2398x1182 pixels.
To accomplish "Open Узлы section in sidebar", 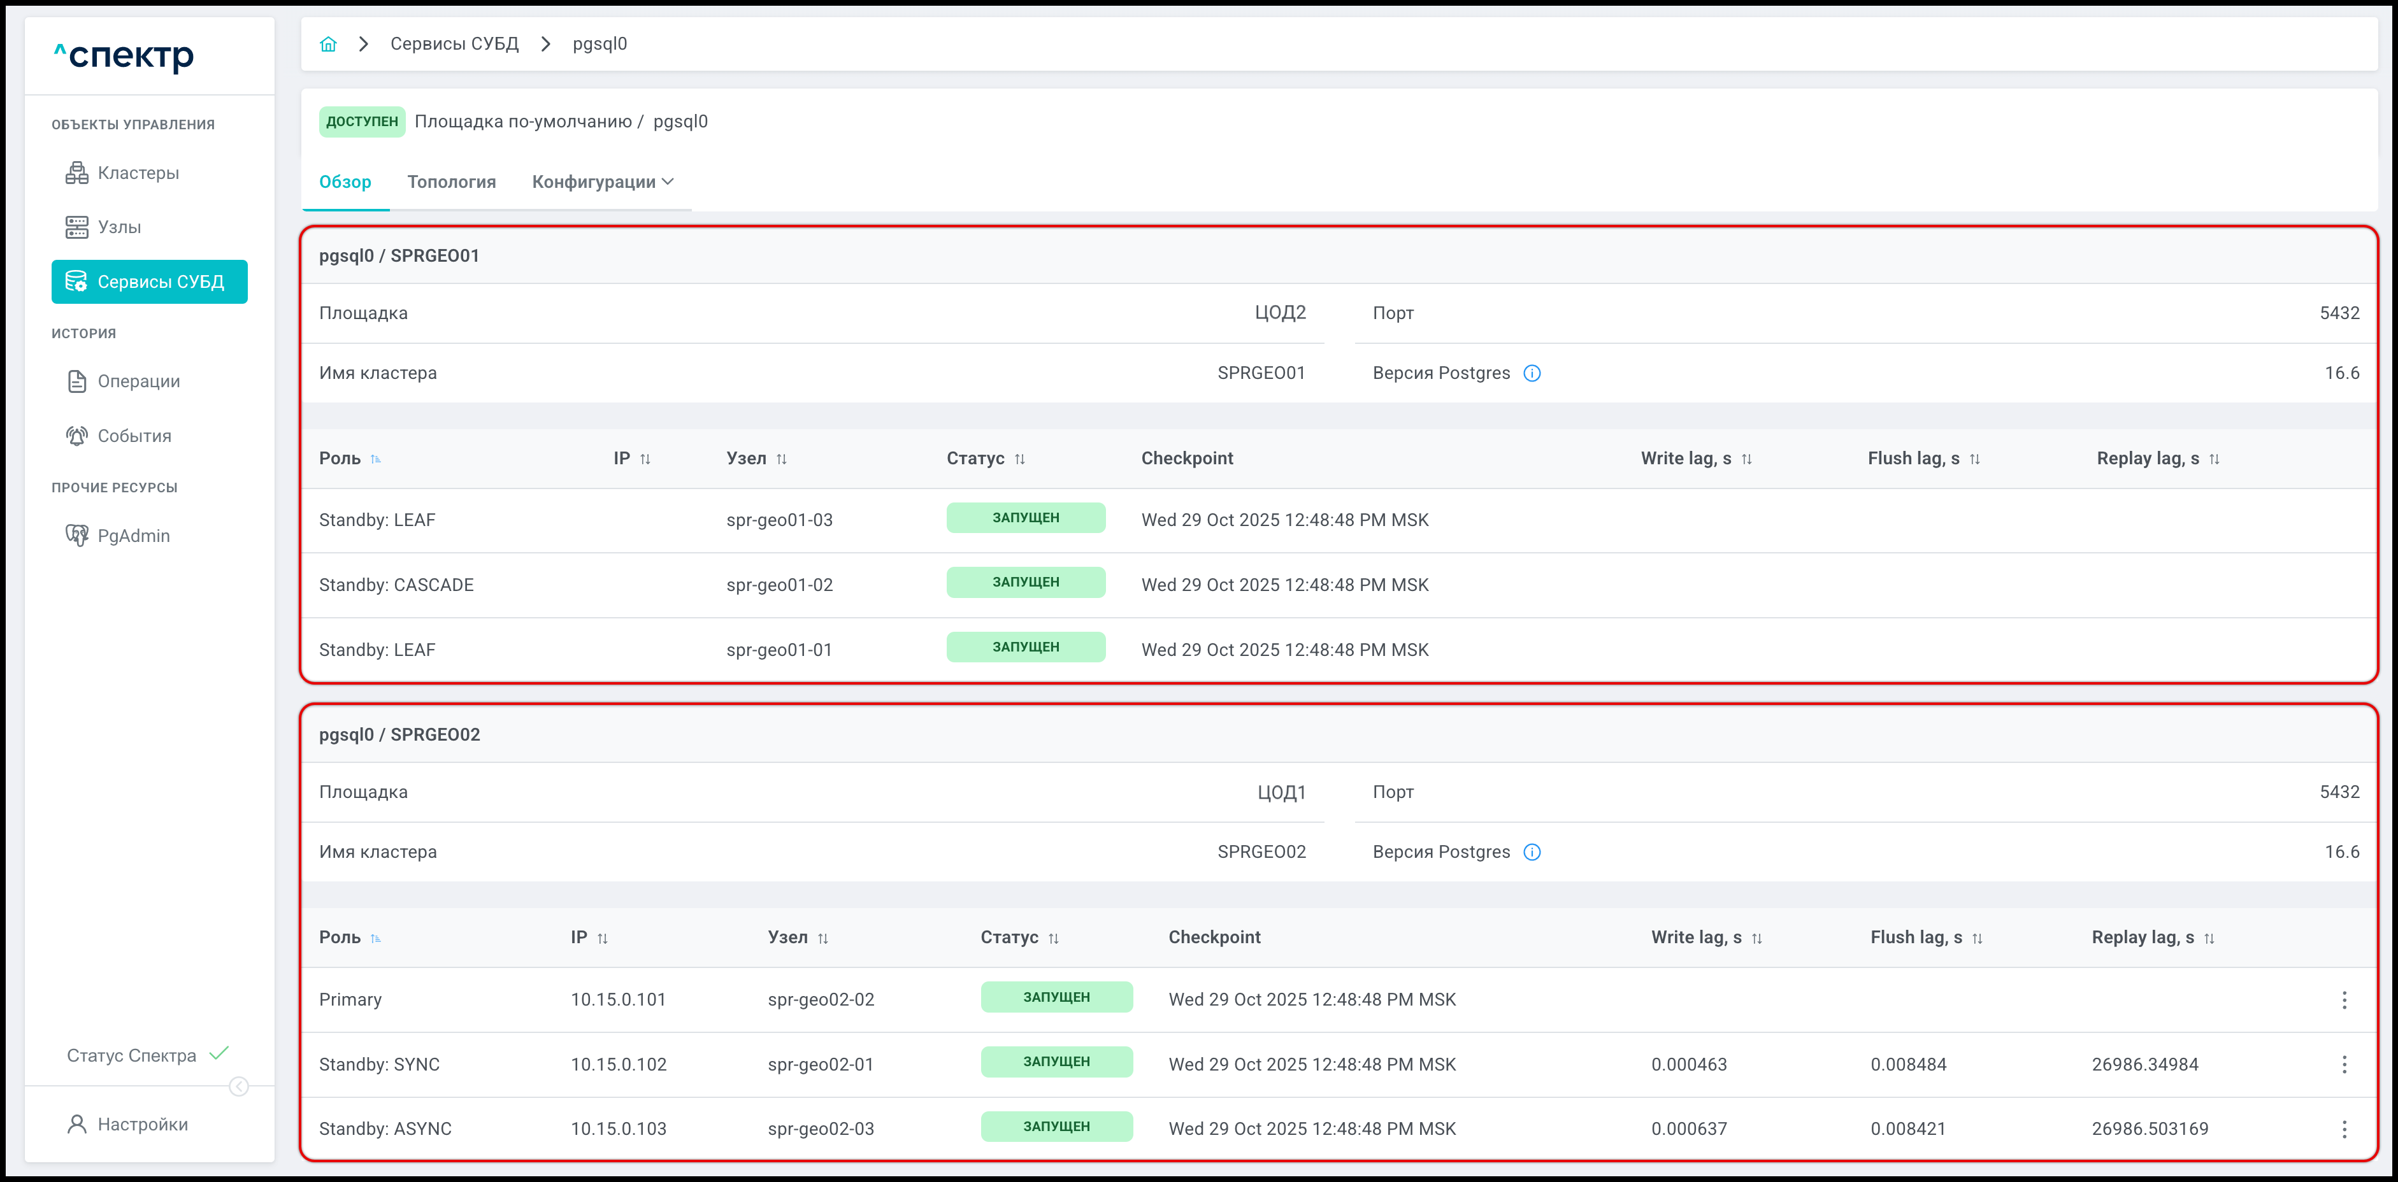I will click(119, 227).
